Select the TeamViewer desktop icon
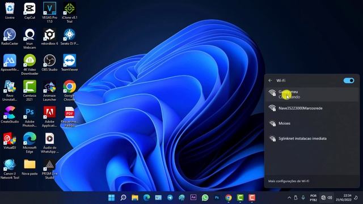 pyautogui.click(x=69, y=63)
